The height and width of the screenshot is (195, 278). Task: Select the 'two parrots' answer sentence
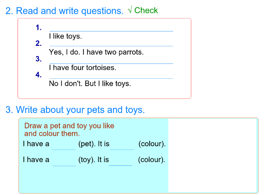(96, 52)
